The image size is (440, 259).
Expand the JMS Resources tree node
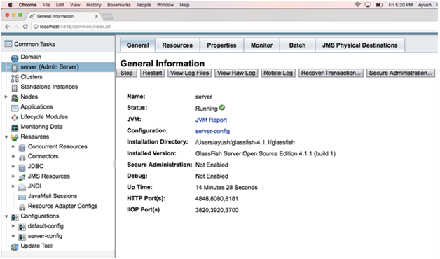tap(13, 176)
